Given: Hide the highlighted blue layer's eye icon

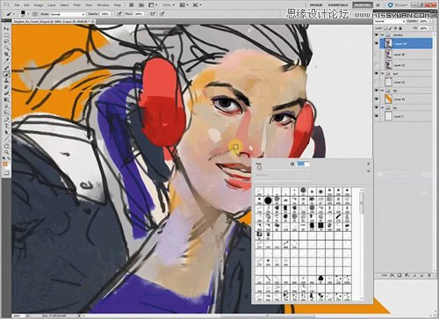Looking at the screenshot, I should coord(377,44).
